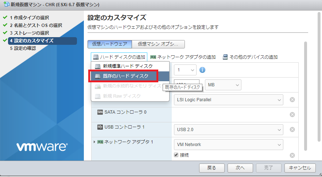Click the new VM icon in the title bar
This screenshot has height=177, width=322.
point(6,4)
